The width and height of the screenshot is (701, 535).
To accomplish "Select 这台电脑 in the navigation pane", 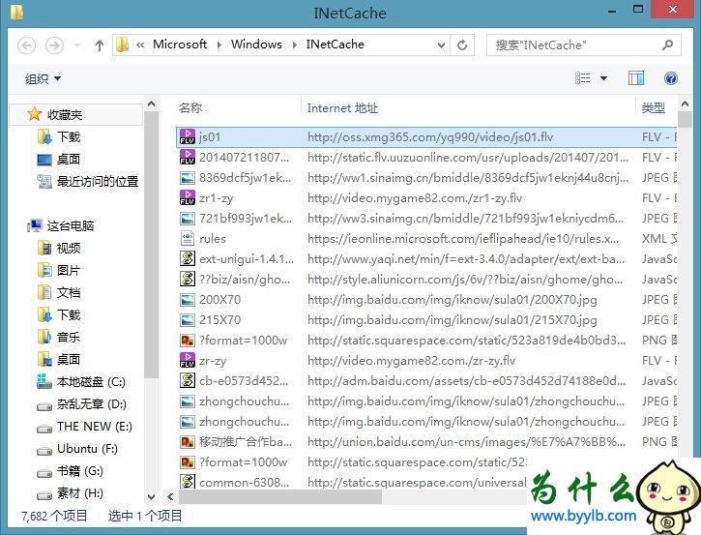I will [71, 225].
